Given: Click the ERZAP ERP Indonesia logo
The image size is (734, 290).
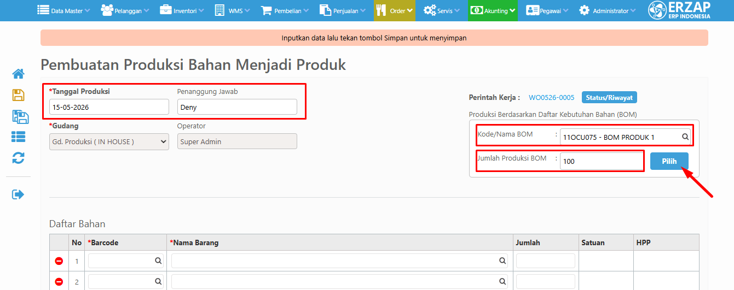Looking at the screenshot, I should [679, 10].
